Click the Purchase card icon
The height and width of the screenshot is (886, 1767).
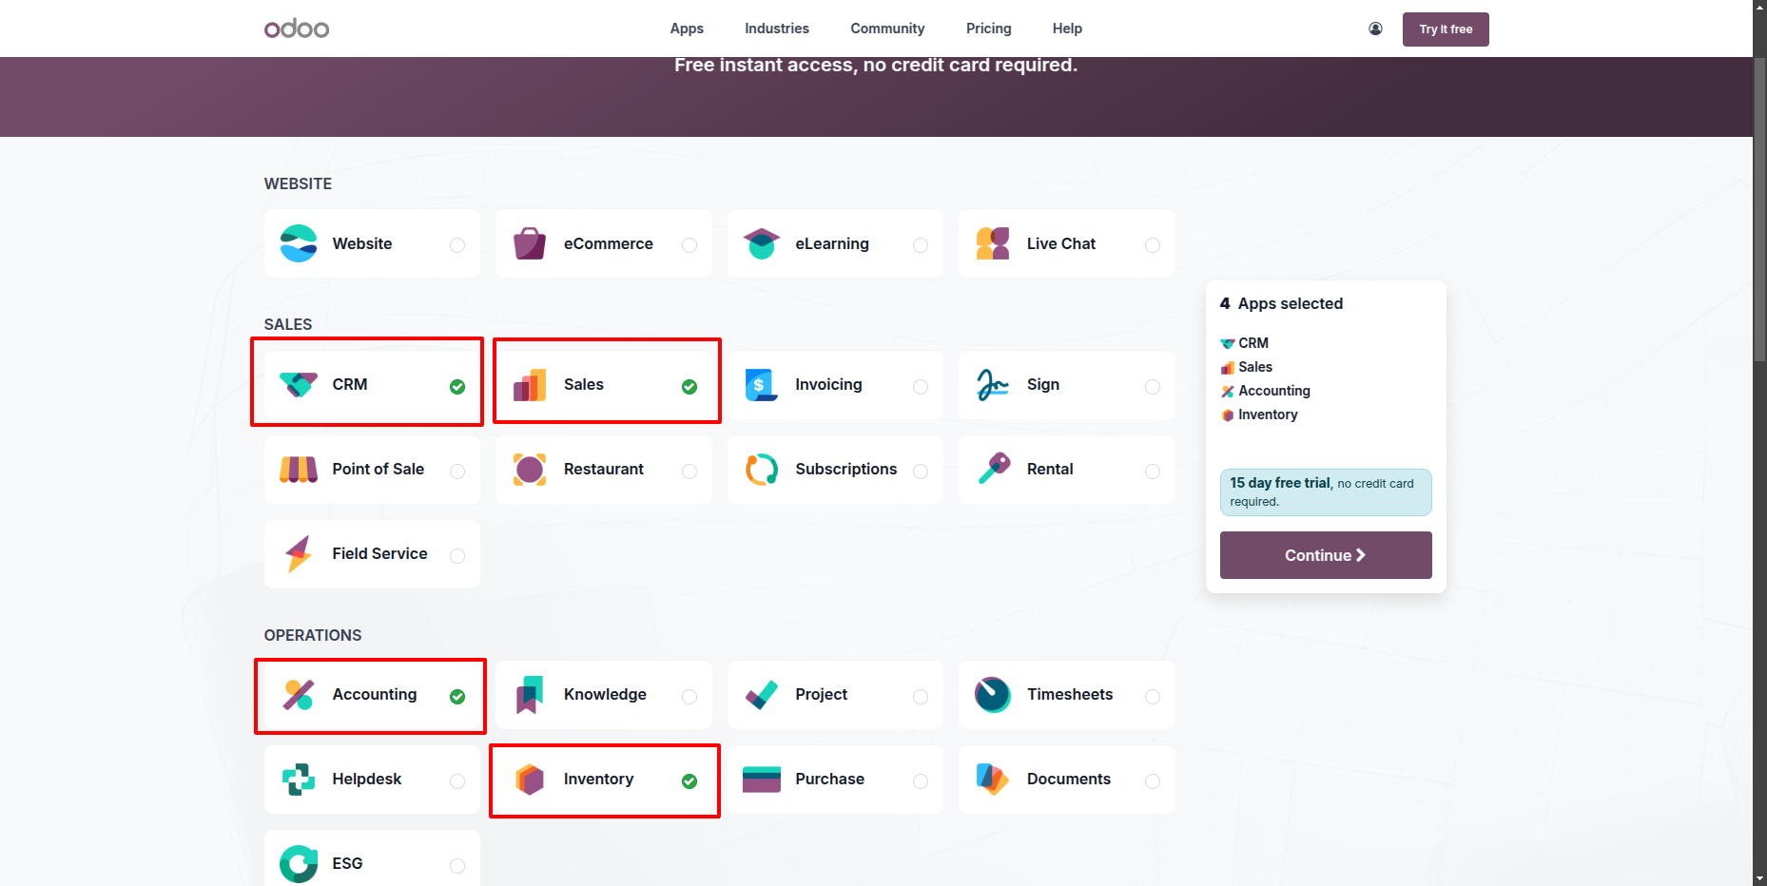pos(762,779)
